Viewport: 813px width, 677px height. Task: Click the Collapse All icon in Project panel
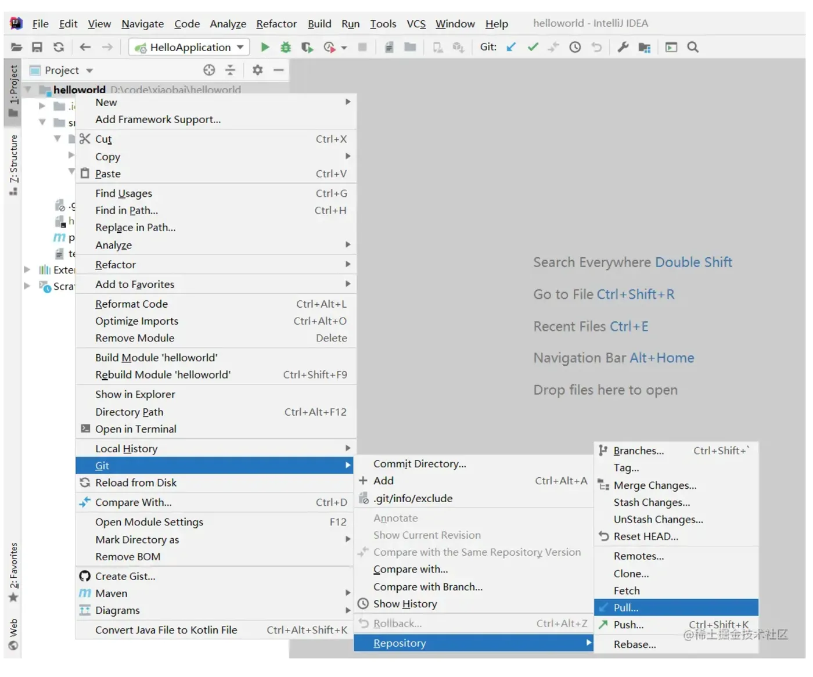pos(230,70)
